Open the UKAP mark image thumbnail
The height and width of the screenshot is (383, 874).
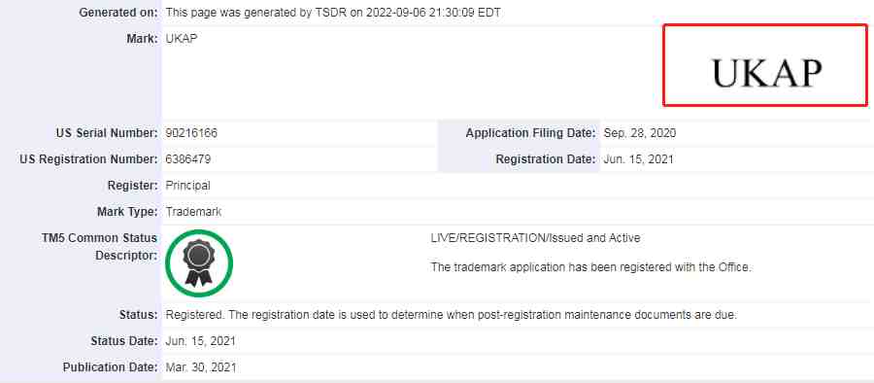[765, 65]
